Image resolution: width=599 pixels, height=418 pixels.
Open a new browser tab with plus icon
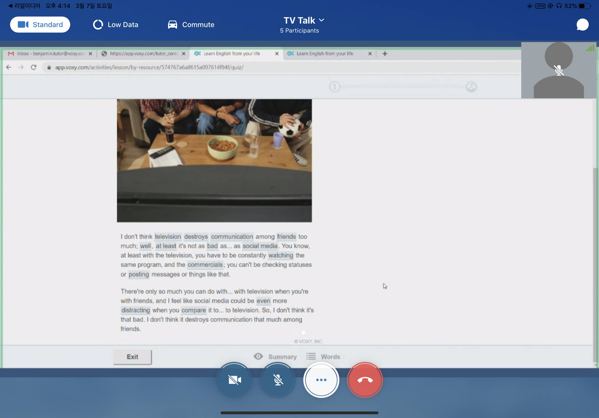click(x=385, y=54)
